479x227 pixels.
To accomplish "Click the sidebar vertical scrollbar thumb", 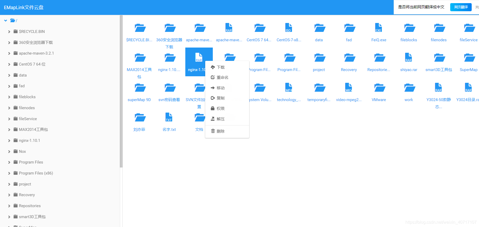I will (121, 91).
